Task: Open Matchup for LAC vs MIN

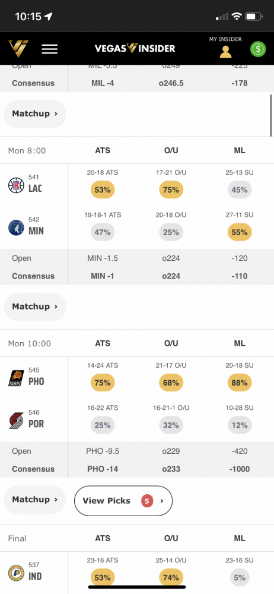Action: pos(35,307)
